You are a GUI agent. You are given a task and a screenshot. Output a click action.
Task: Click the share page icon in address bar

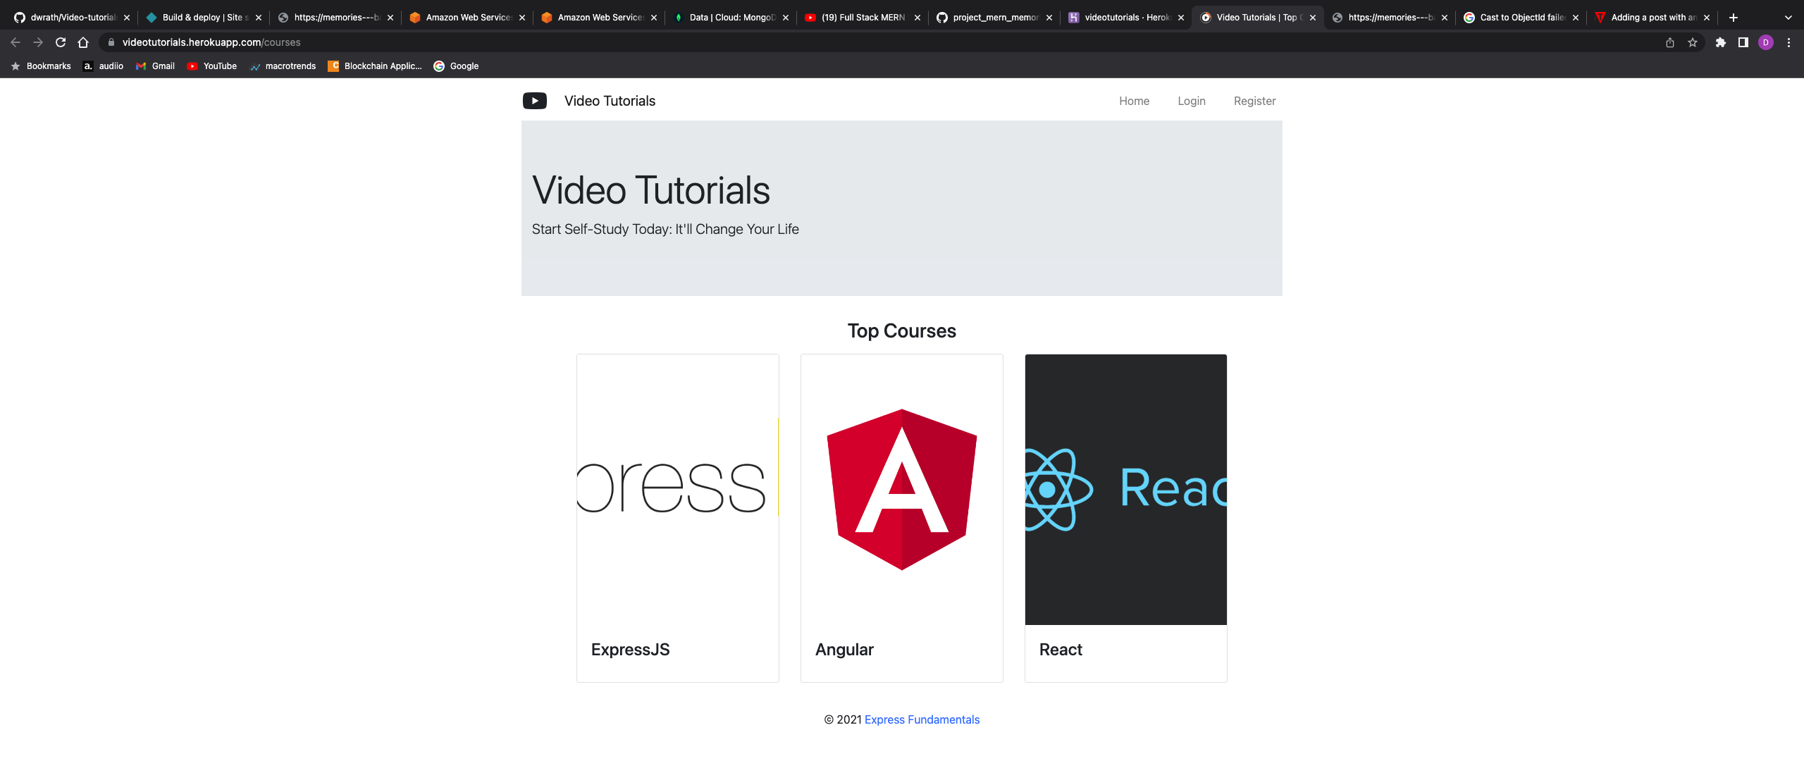click(1669, 42)
